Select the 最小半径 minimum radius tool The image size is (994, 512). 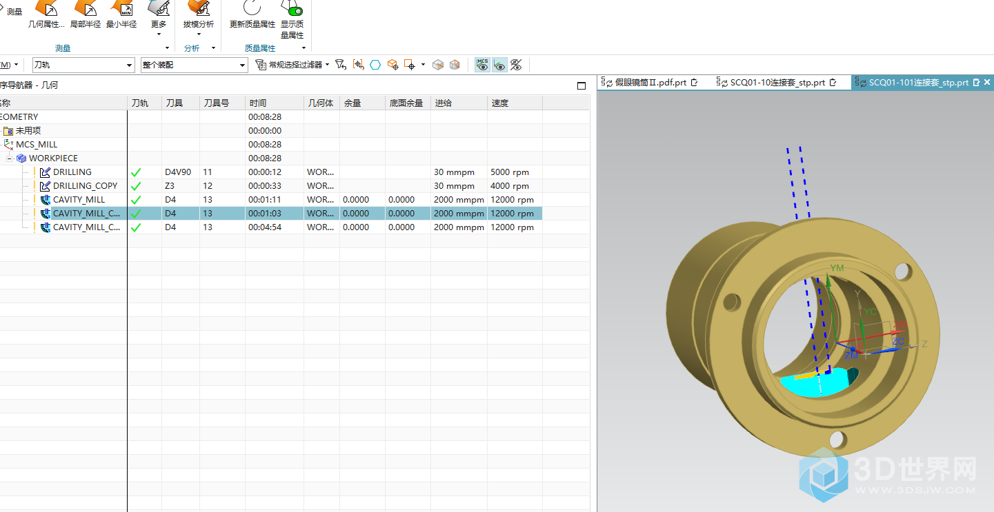click(x=121, y=15)
